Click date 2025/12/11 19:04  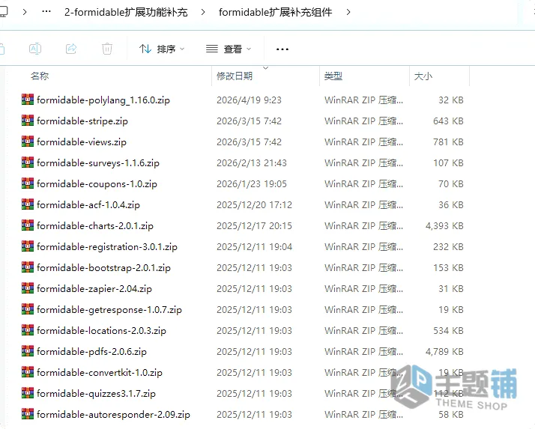coord(254,246)
